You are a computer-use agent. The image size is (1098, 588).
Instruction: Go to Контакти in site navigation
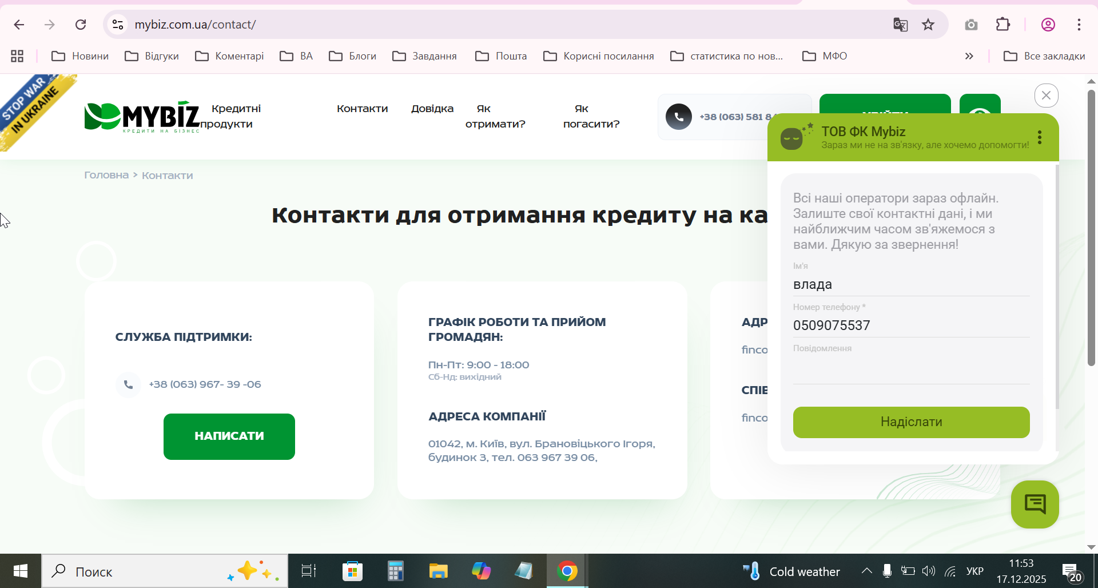363,109
